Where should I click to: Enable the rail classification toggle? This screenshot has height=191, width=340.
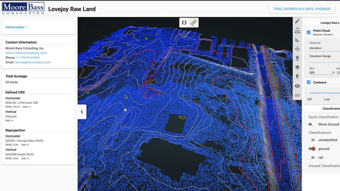point(312,158)
